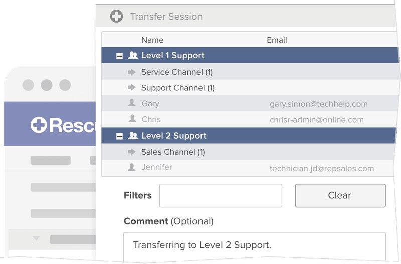Click the Rescue logo plus icon
The height and width of the screenshot is (264, 401).
[x=39, y=125]
